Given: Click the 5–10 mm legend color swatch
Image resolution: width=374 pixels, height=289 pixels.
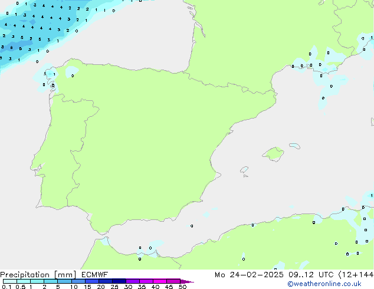Looking at the screenshot, I should pos(64,281).
